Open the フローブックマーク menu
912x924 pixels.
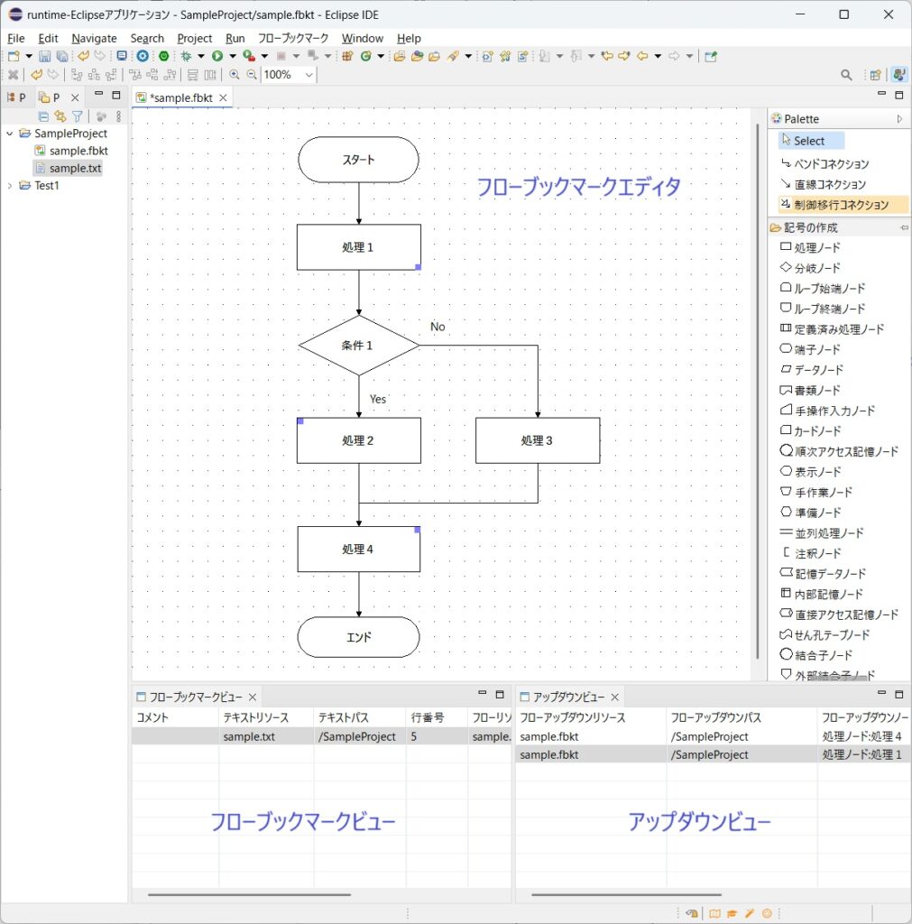[x=293, y=38]
